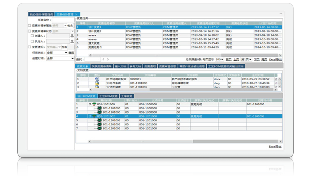Tick the 创建人 filter checkbox

(32, 36)
